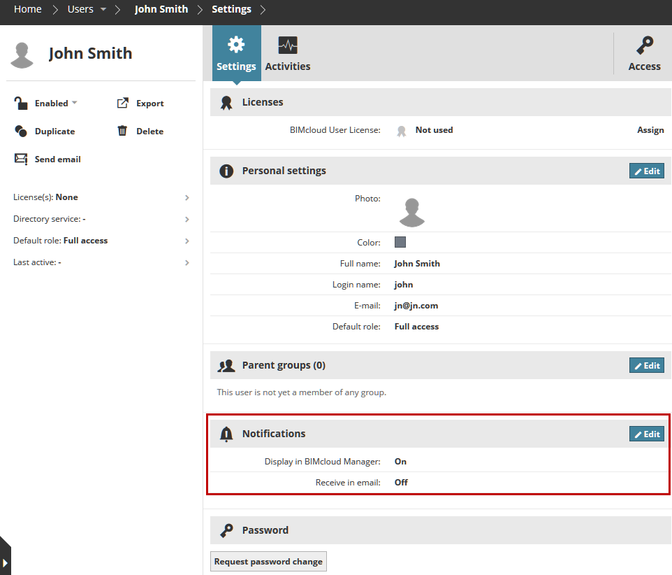Image resolution: width=672 pixels, height=575 pixels.
Task: Open the Access key icon
Action: point(645,45)
